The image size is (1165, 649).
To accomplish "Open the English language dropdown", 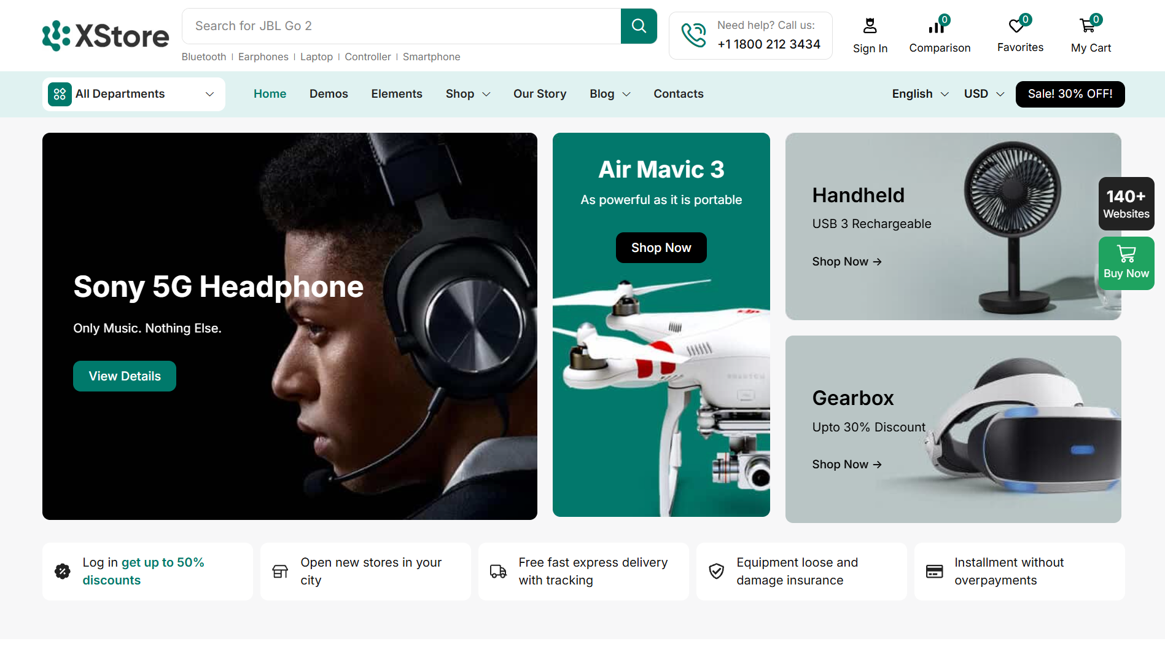I will (x=921, y=94).
